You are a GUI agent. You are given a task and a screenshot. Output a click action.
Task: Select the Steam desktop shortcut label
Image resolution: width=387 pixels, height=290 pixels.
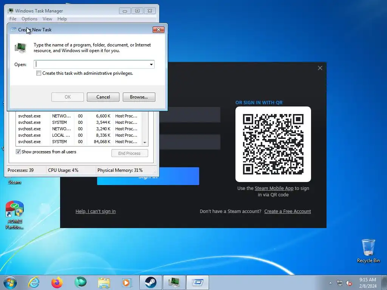pyautogui.click(x=15, y=182)
